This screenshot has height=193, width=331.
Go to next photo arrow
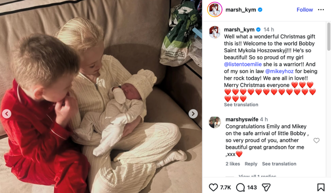[x=193, y=114]
